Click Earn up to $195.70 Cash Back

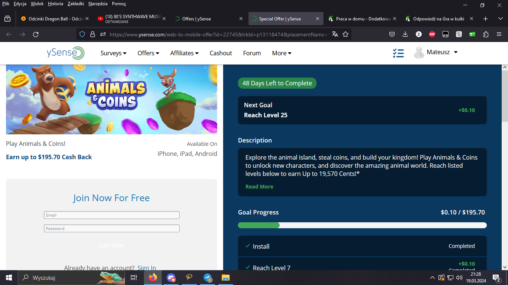click(49, 157)
